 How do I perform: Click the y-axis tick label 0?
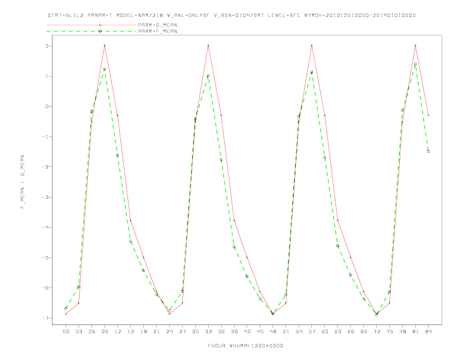[47, 107]
